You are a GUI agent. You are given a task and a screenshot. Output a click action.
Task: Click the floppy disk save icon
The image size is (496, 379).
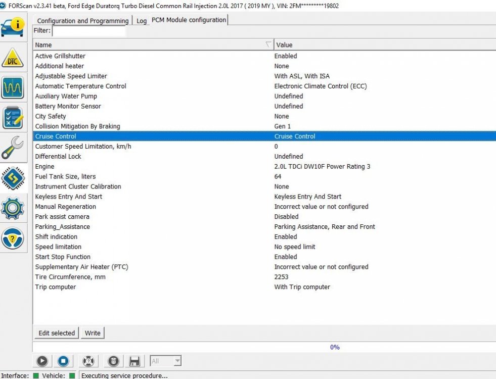134,361
